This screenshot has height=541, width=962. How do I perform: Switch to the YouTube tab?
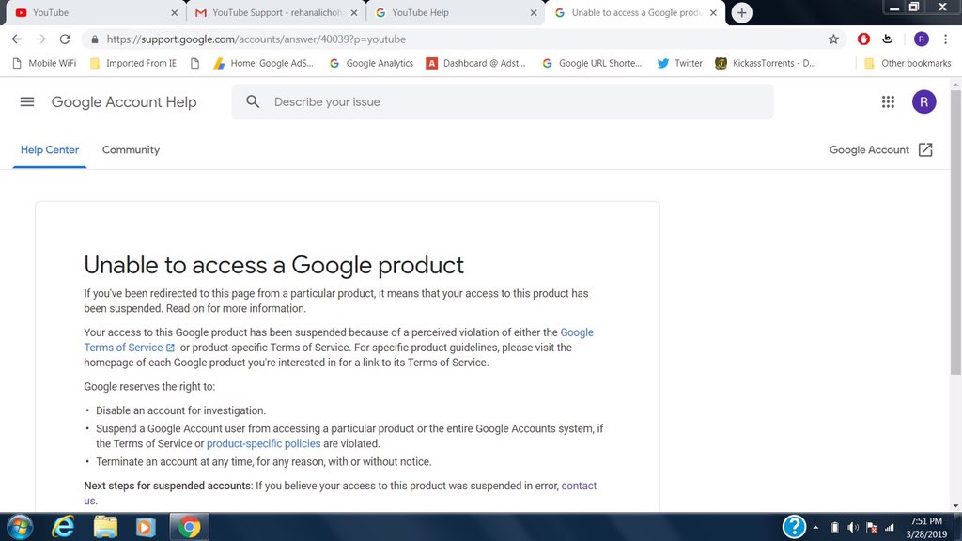click(92, 13)
